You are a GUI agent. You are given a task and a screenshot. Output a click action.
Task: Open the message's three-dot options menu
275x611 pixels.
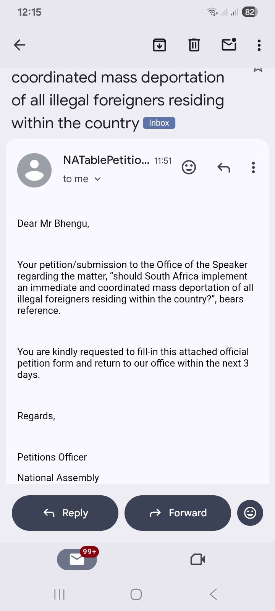click(253, 167)
